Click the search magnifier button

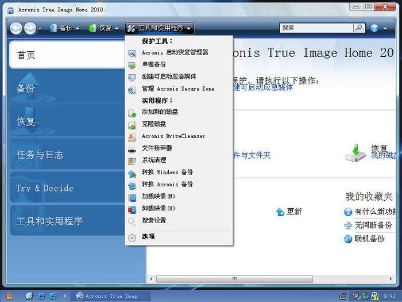pos(359,28)
